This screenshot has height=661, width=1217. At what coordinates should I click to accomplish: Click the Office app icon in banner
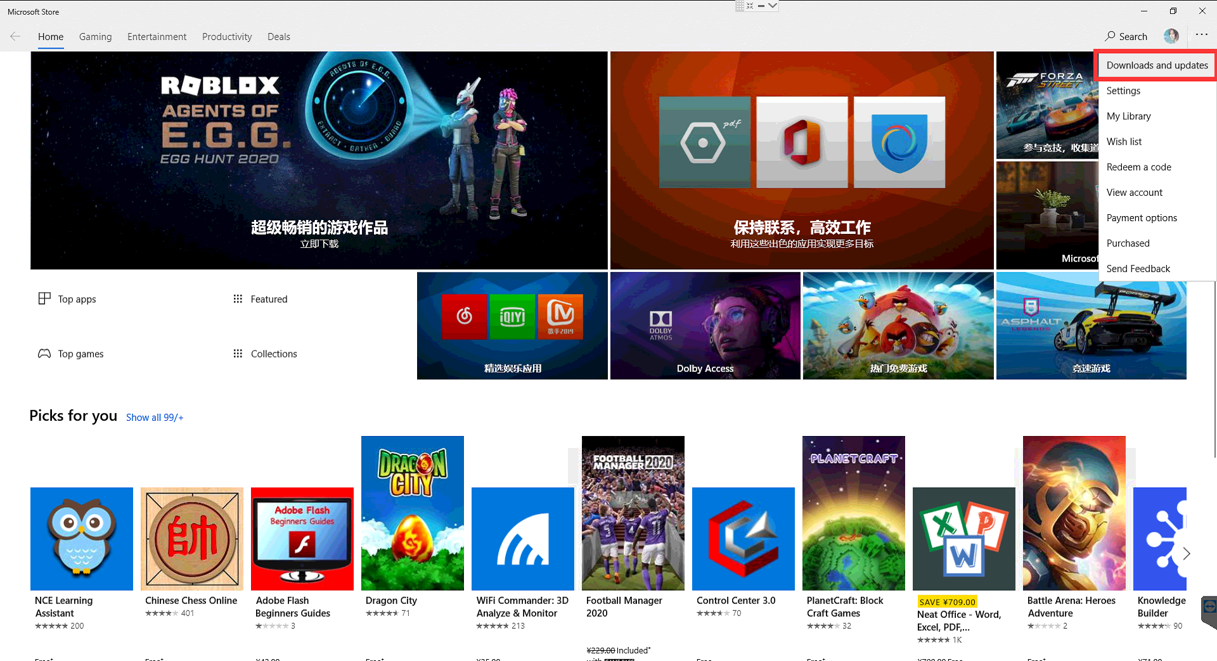[802, 142]
